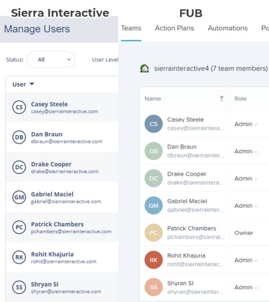Click the truncated pchambers@sierrai email in FUB
The image size is (269, 302).
click(196, 237)
